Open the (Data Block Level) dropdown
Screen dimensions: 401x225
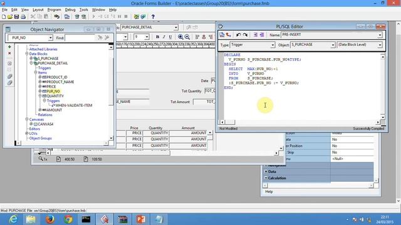point(380,45)
